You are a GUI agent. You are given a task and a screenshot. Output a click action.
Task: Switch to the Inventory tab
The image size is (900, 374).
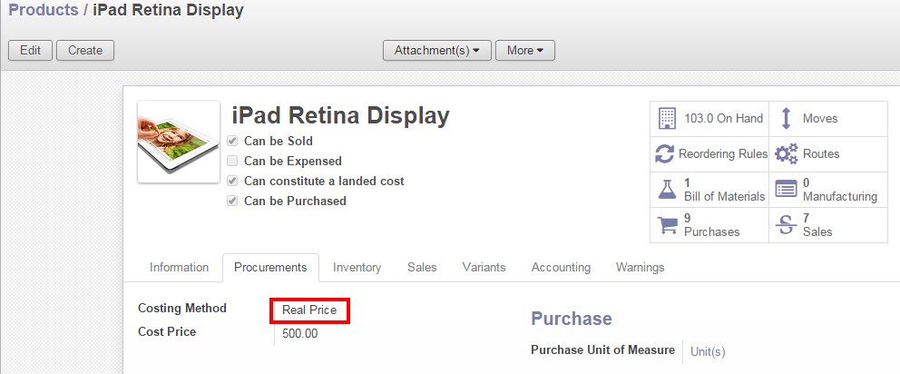(357, 267)
